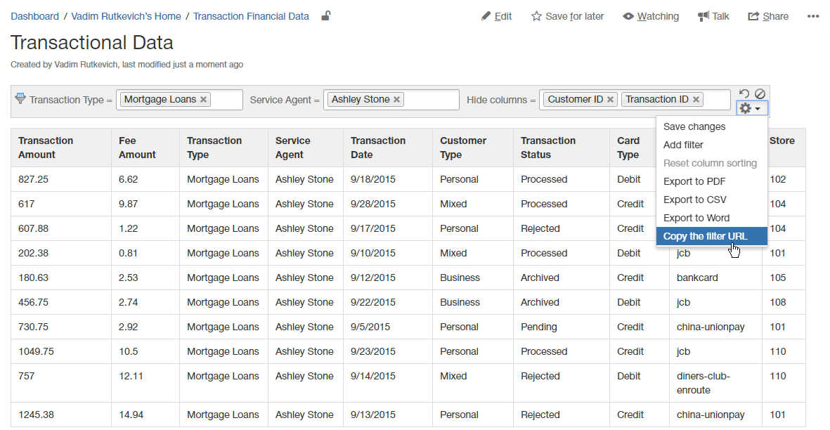Image resolution: width=830 pixels, height=430 pixels.
Task: Click the filter funnel icon
Action: coord(20,98)
